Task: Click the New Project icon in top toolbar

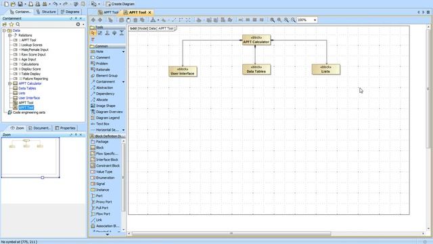Action: click(6, 4)
